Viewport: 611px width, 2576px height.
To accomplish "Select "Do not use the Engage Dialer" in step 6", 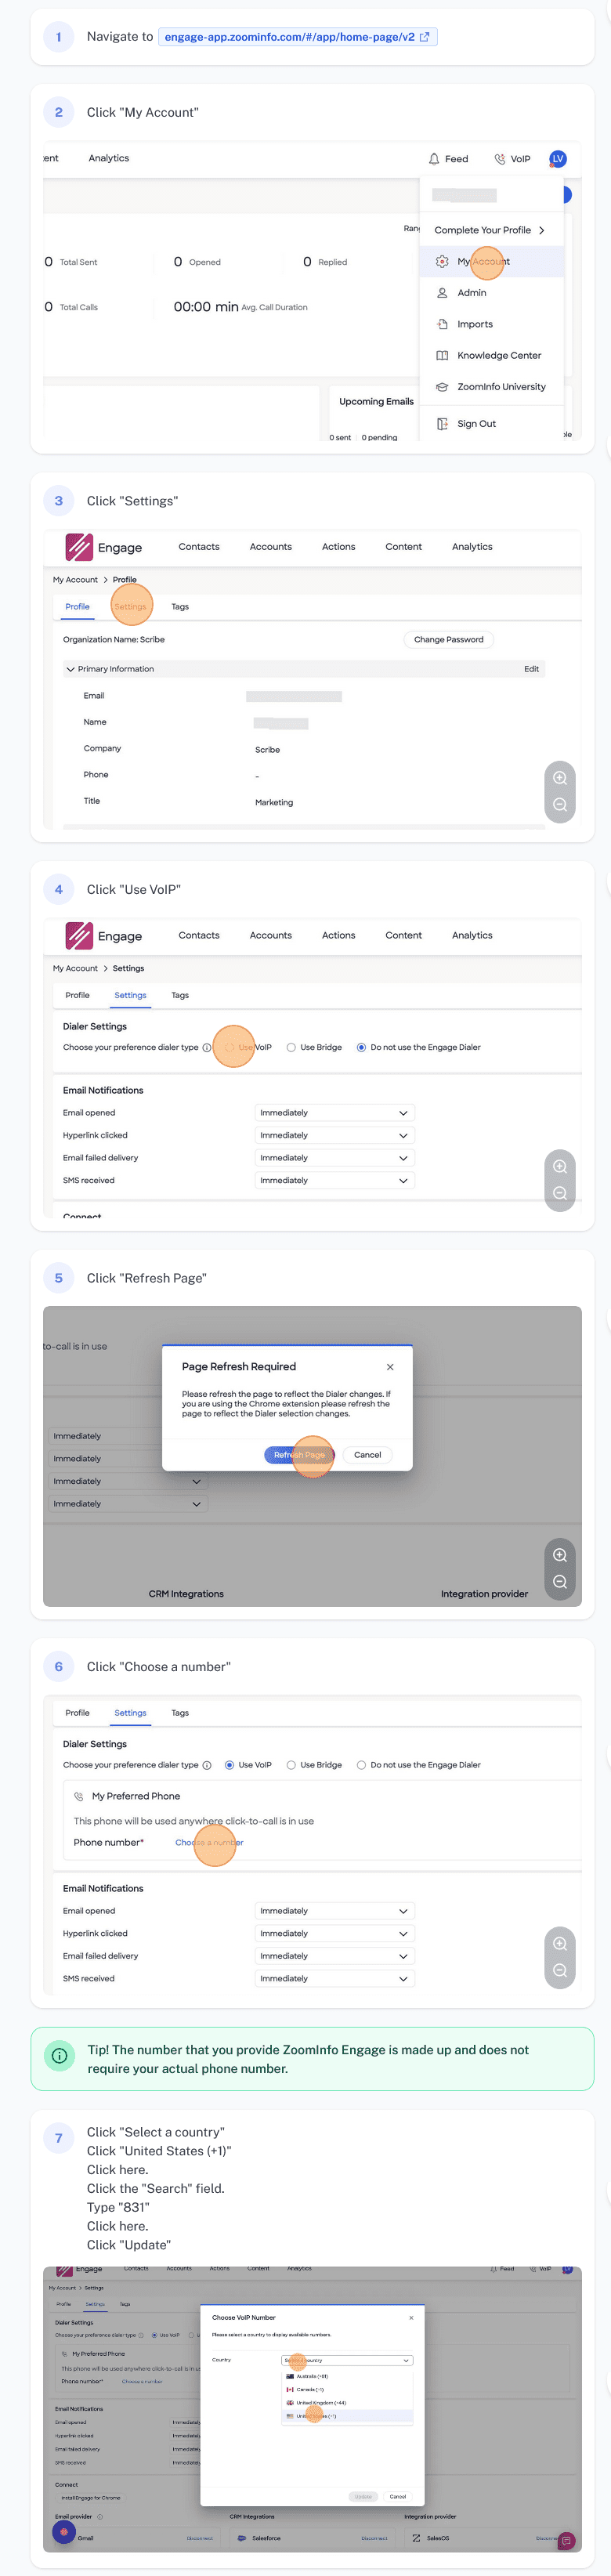I will (x=362, y=1765).
